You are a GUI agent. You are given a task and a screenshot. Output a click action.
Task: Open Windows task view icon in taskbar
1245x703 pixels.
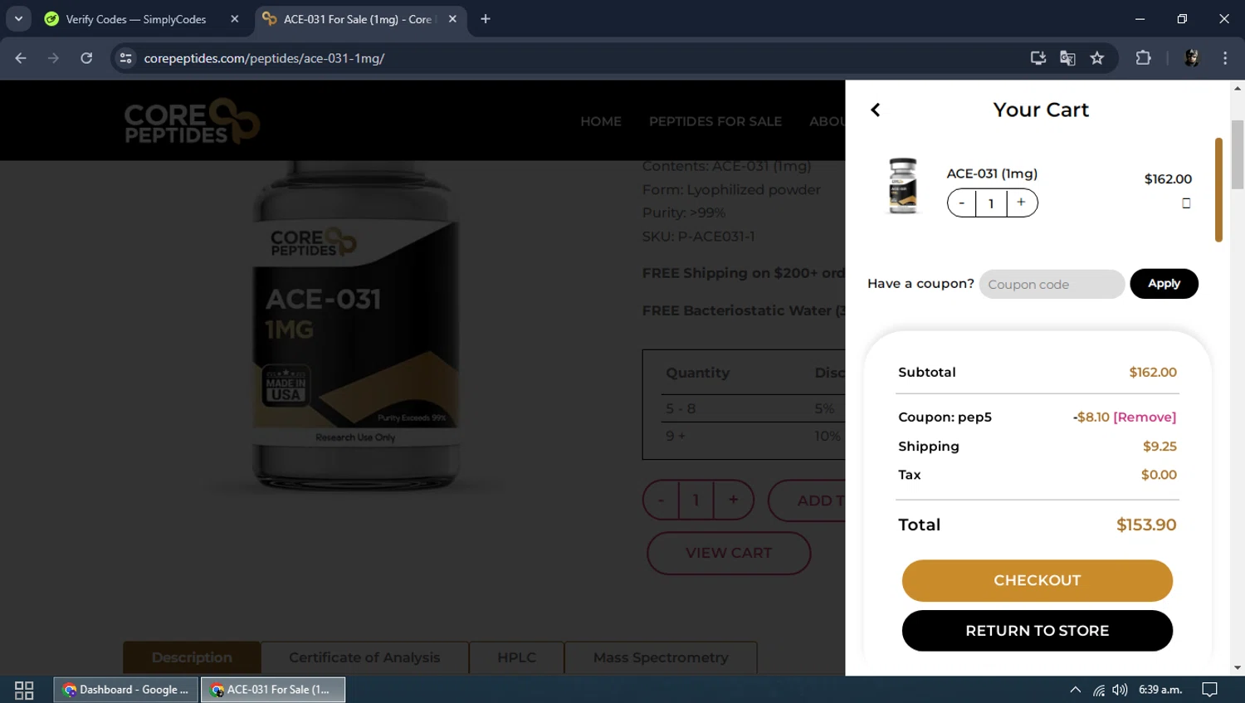[24, 690]
